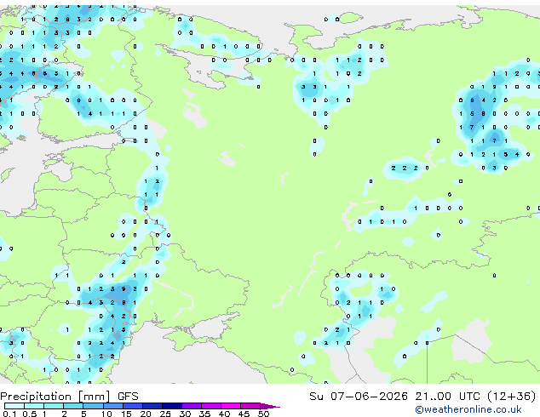This screenshot has width=540, height=417.
Task: Select the 25–30 mm legend swatch
Action: click(x=171, y=406)
